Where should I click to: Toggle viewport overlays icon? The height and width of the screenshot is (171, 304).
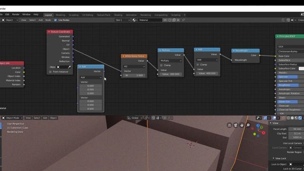pyautogui.click(x=274, y=118)
